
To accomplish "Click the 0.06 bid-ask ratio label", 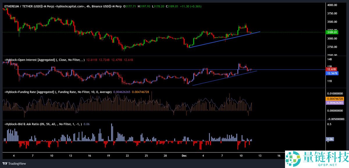I will coord(330,139).
